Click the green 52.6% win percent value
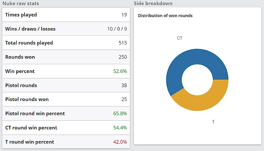Viewport: 264px width, 151px height. click(120, 71)
